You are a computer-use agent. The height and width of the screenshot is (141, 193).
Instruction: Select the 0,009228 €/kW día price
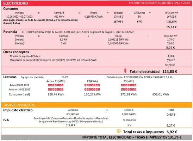pyautogui.click(x=118, y=39)
